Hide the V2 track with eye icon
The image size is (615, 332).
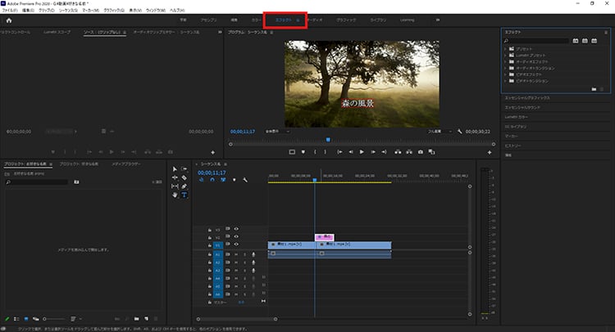coord(236,236)
